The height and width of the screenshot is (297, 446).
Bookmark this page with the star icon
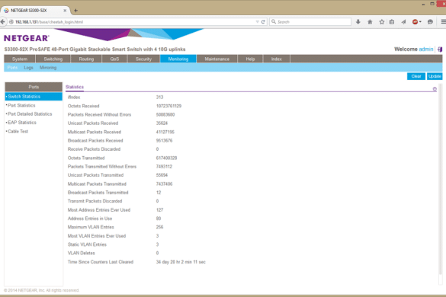click(x=382, y=22)
